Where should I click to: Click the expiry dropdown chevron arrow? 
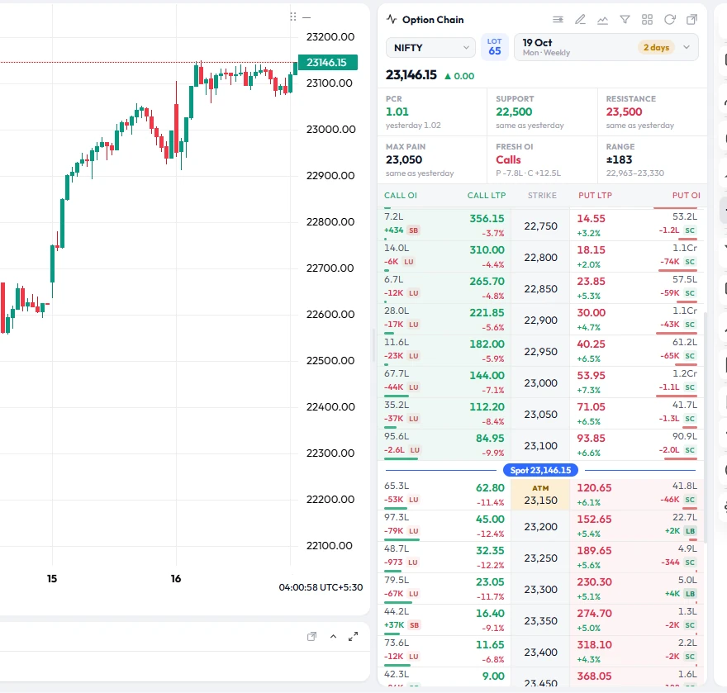coord(687,47)
